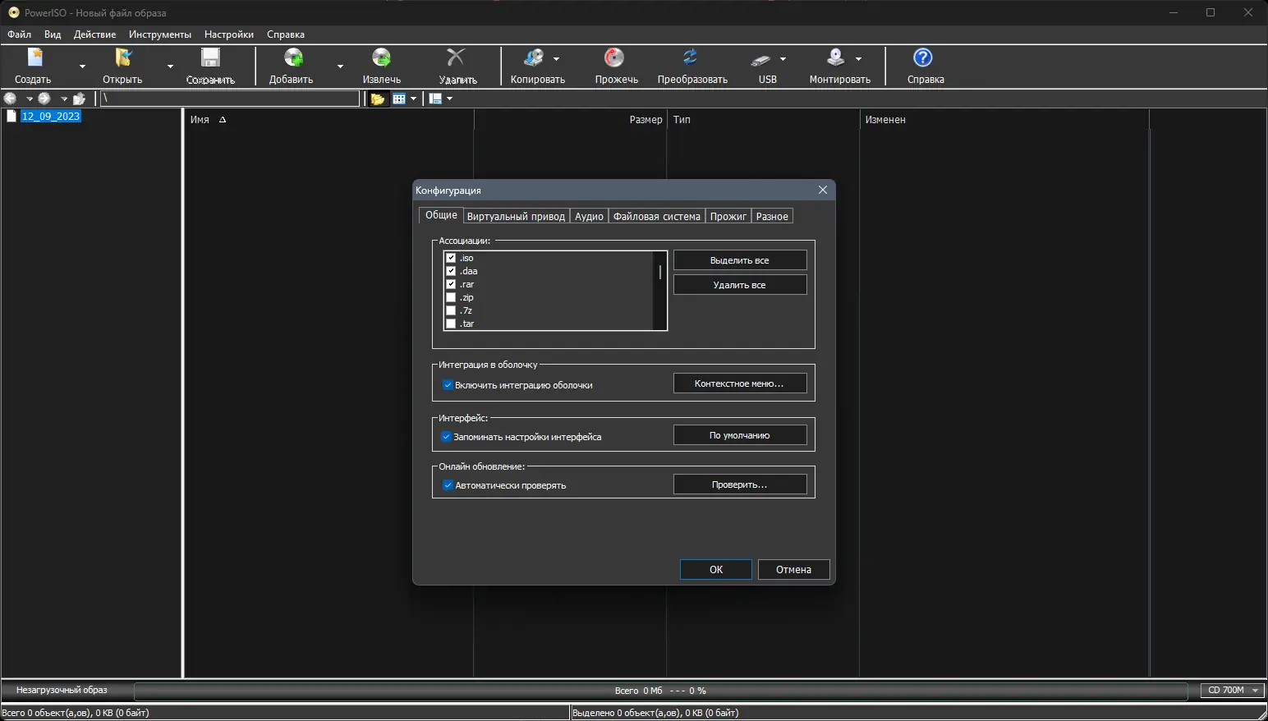This screenshot has height=721, width=1268.
Task: Open the Back history dropdown arrow
Action: pyautogui.click(x=30, y=99)
